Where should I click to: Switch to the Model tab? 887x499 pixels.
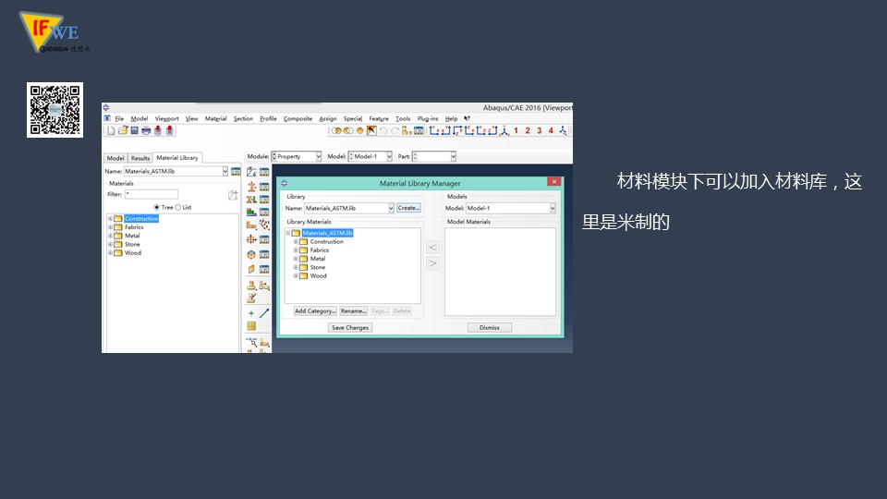point(115,158)
